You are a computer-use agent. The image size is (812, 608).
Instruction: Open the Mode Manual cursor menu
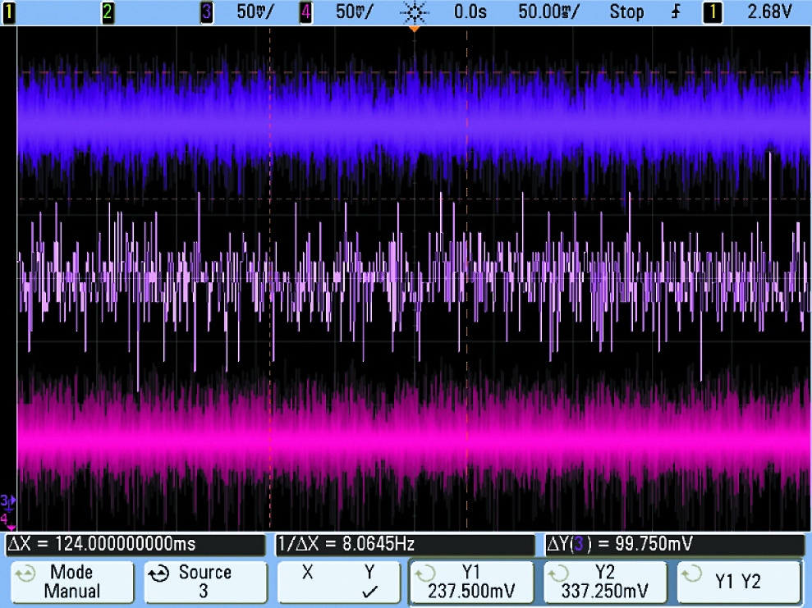tap(72, 582)
